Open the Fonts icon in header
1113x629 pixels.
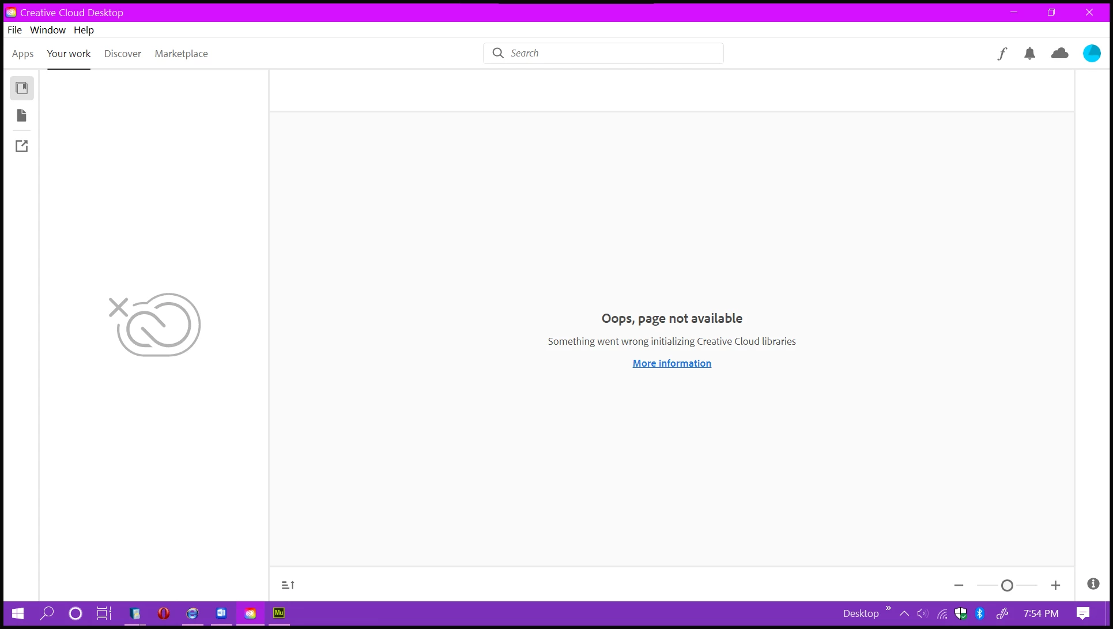coord(1002,54)
